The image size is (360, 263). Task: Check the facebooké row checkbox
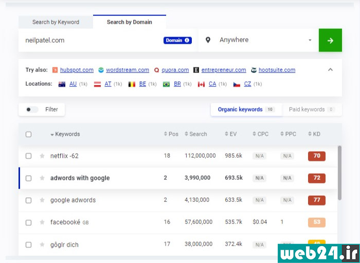[28, 222]
